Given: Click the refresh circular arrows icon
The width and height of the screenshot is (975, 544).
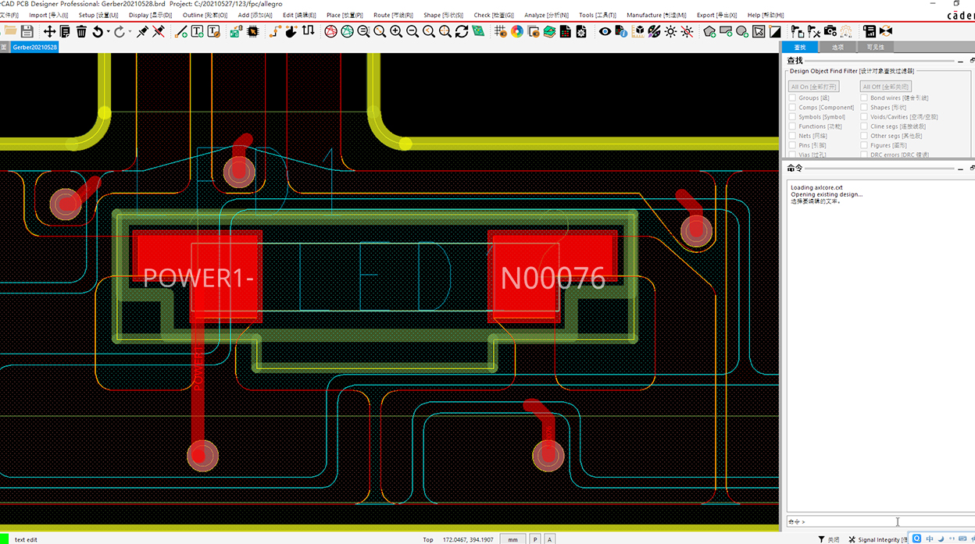Looking at the screenshot, I should [x=462, y=31].
